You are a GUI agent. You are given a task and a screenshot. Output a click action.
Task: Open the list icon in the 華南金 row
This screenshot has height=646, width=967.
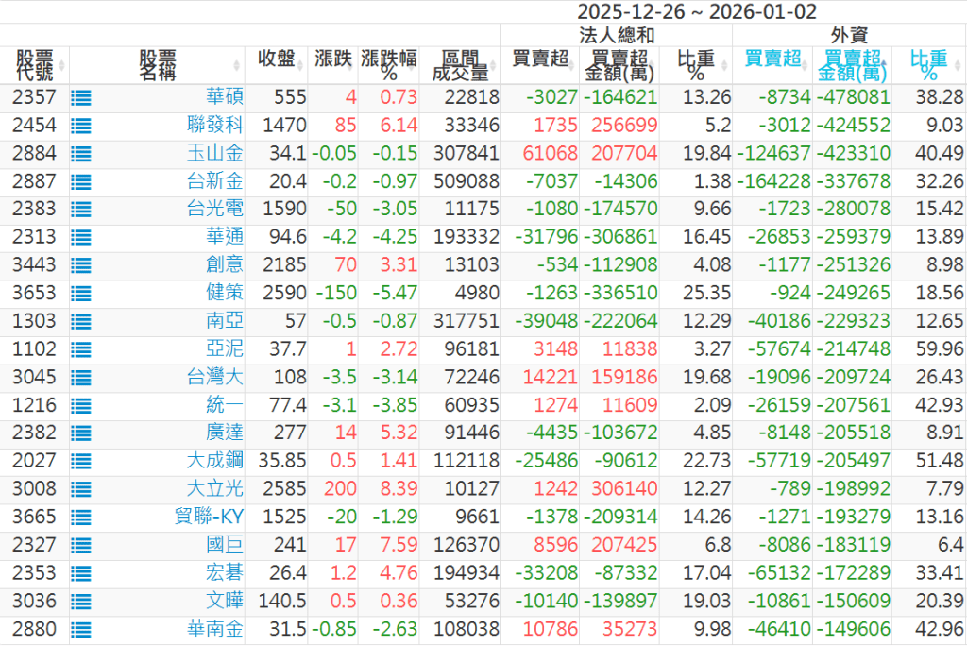[x=80, y=630]
